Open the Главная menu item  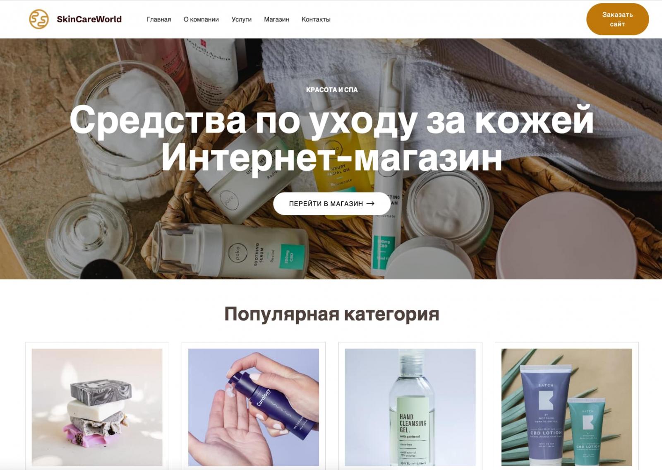coord(159,19)
